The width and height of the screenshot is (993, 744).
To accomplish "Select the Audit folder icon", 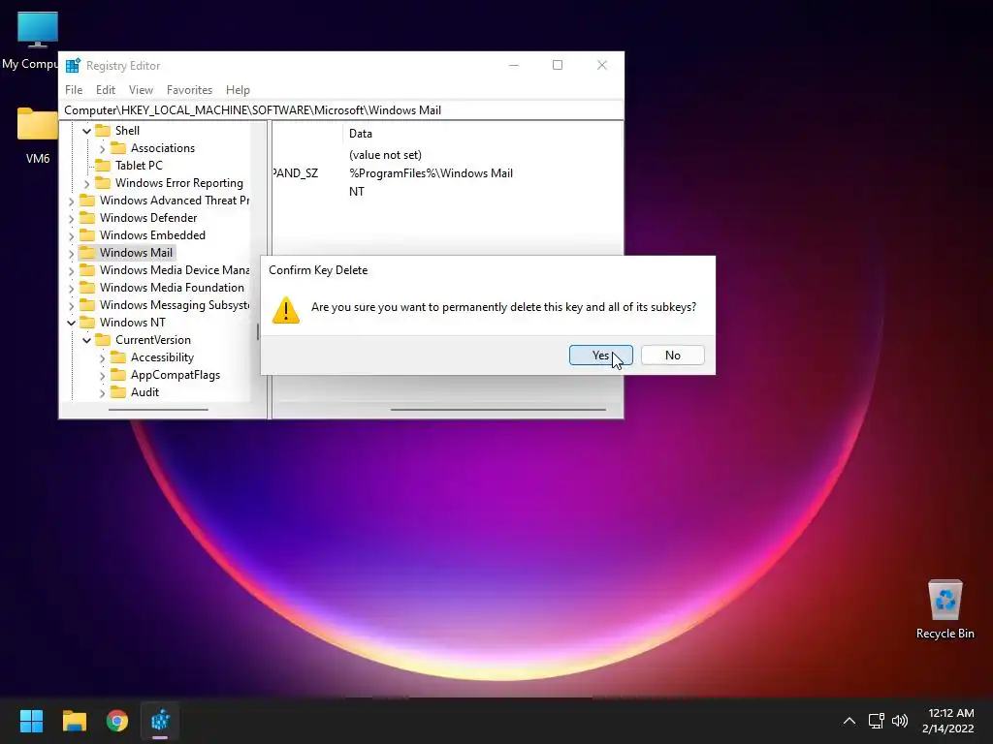I will coord(117,392).
